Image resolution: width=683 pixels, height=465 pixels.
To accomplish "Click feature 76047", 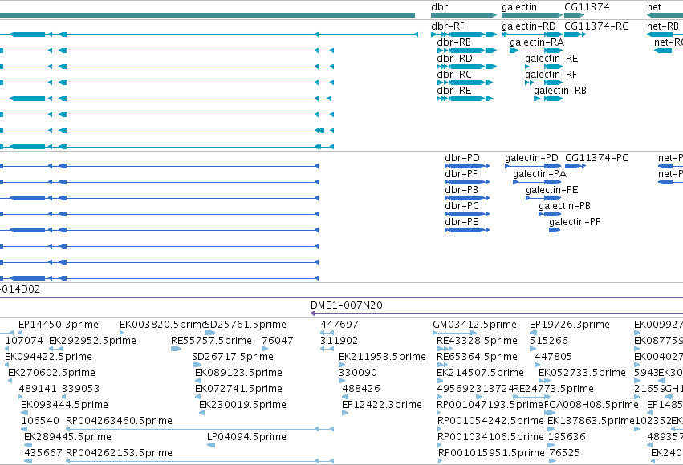I will pos(278,340).
